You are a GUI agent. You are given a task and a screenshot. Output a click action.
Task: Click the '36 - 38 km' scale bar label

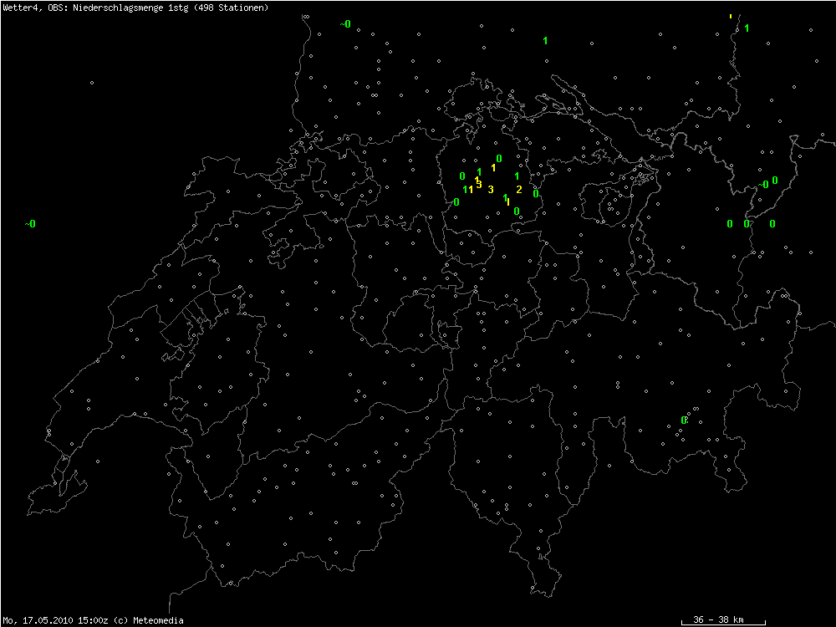click(718, 619)
